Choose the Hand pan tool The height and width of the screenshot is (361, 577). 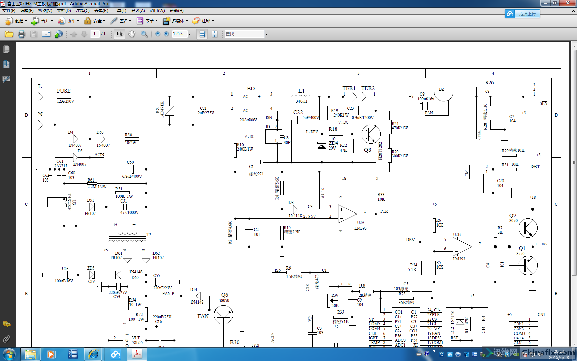pos(132,34)
